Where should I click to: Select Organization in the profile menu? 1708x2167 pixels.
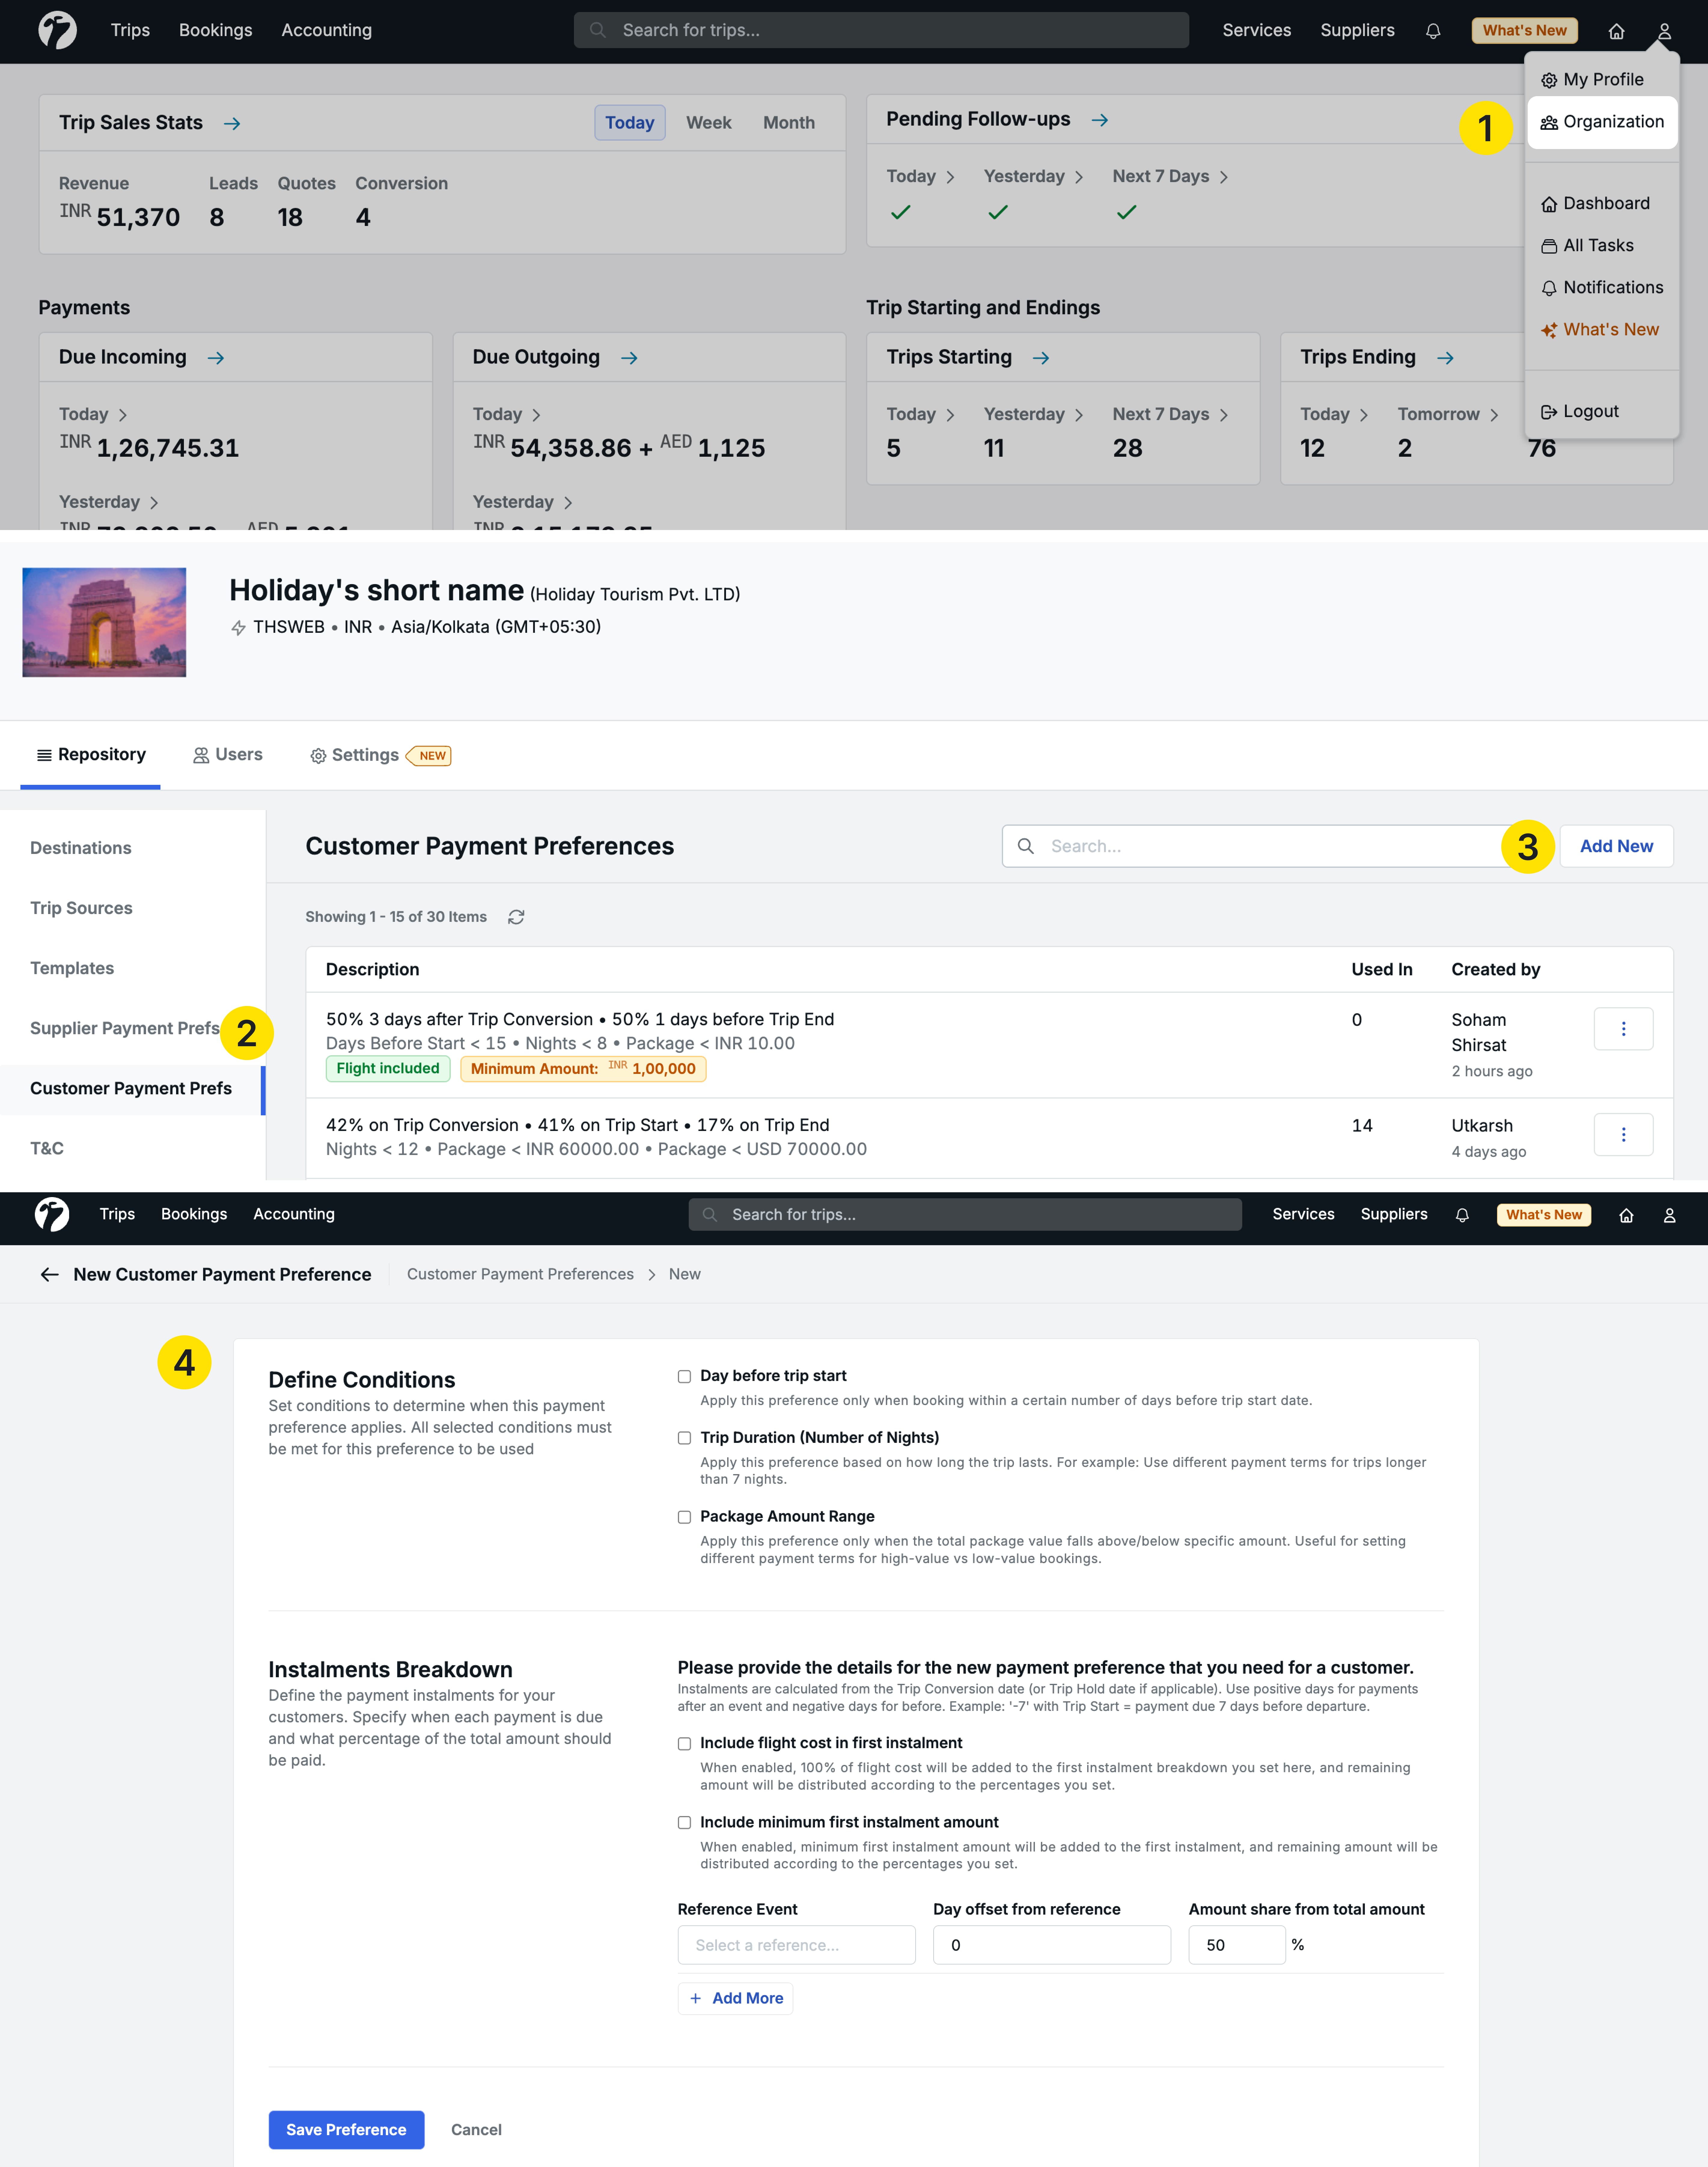[x=1602, y=122]
